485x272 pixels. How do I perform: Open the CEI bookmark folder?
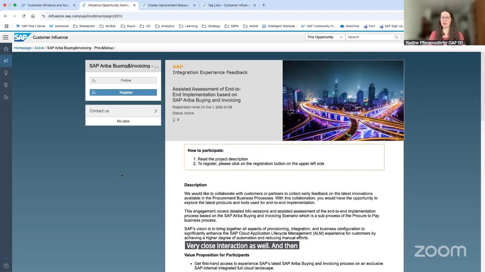point(145,26)
